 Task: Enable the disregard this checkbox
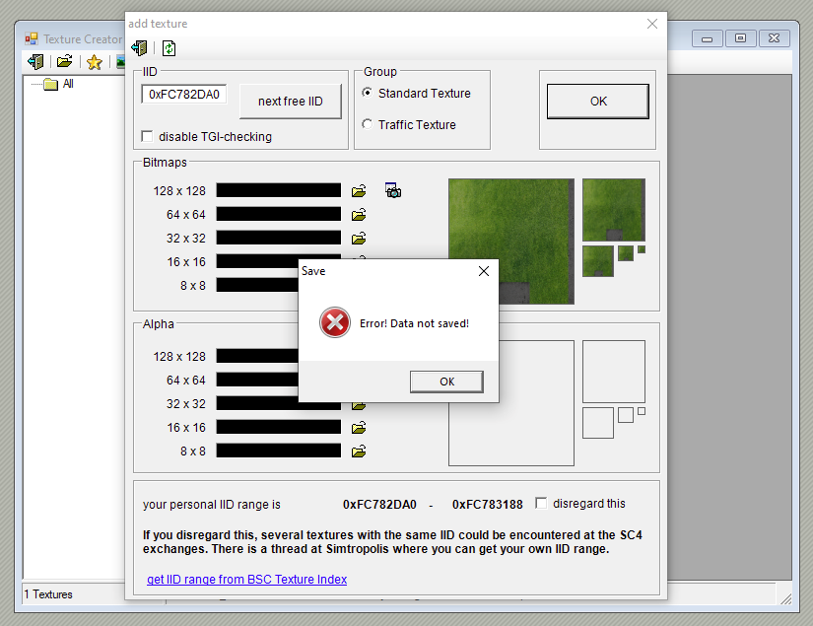(x=541, y=503)
